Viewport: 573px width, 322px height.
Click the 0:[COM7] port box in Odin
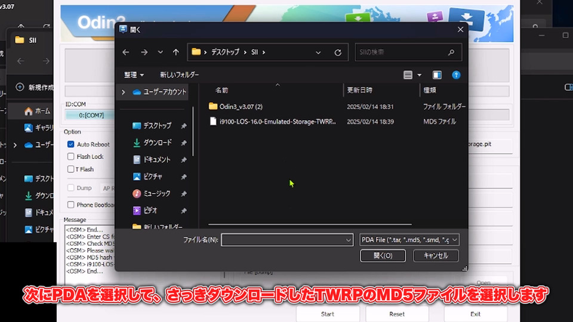(91, 115)
